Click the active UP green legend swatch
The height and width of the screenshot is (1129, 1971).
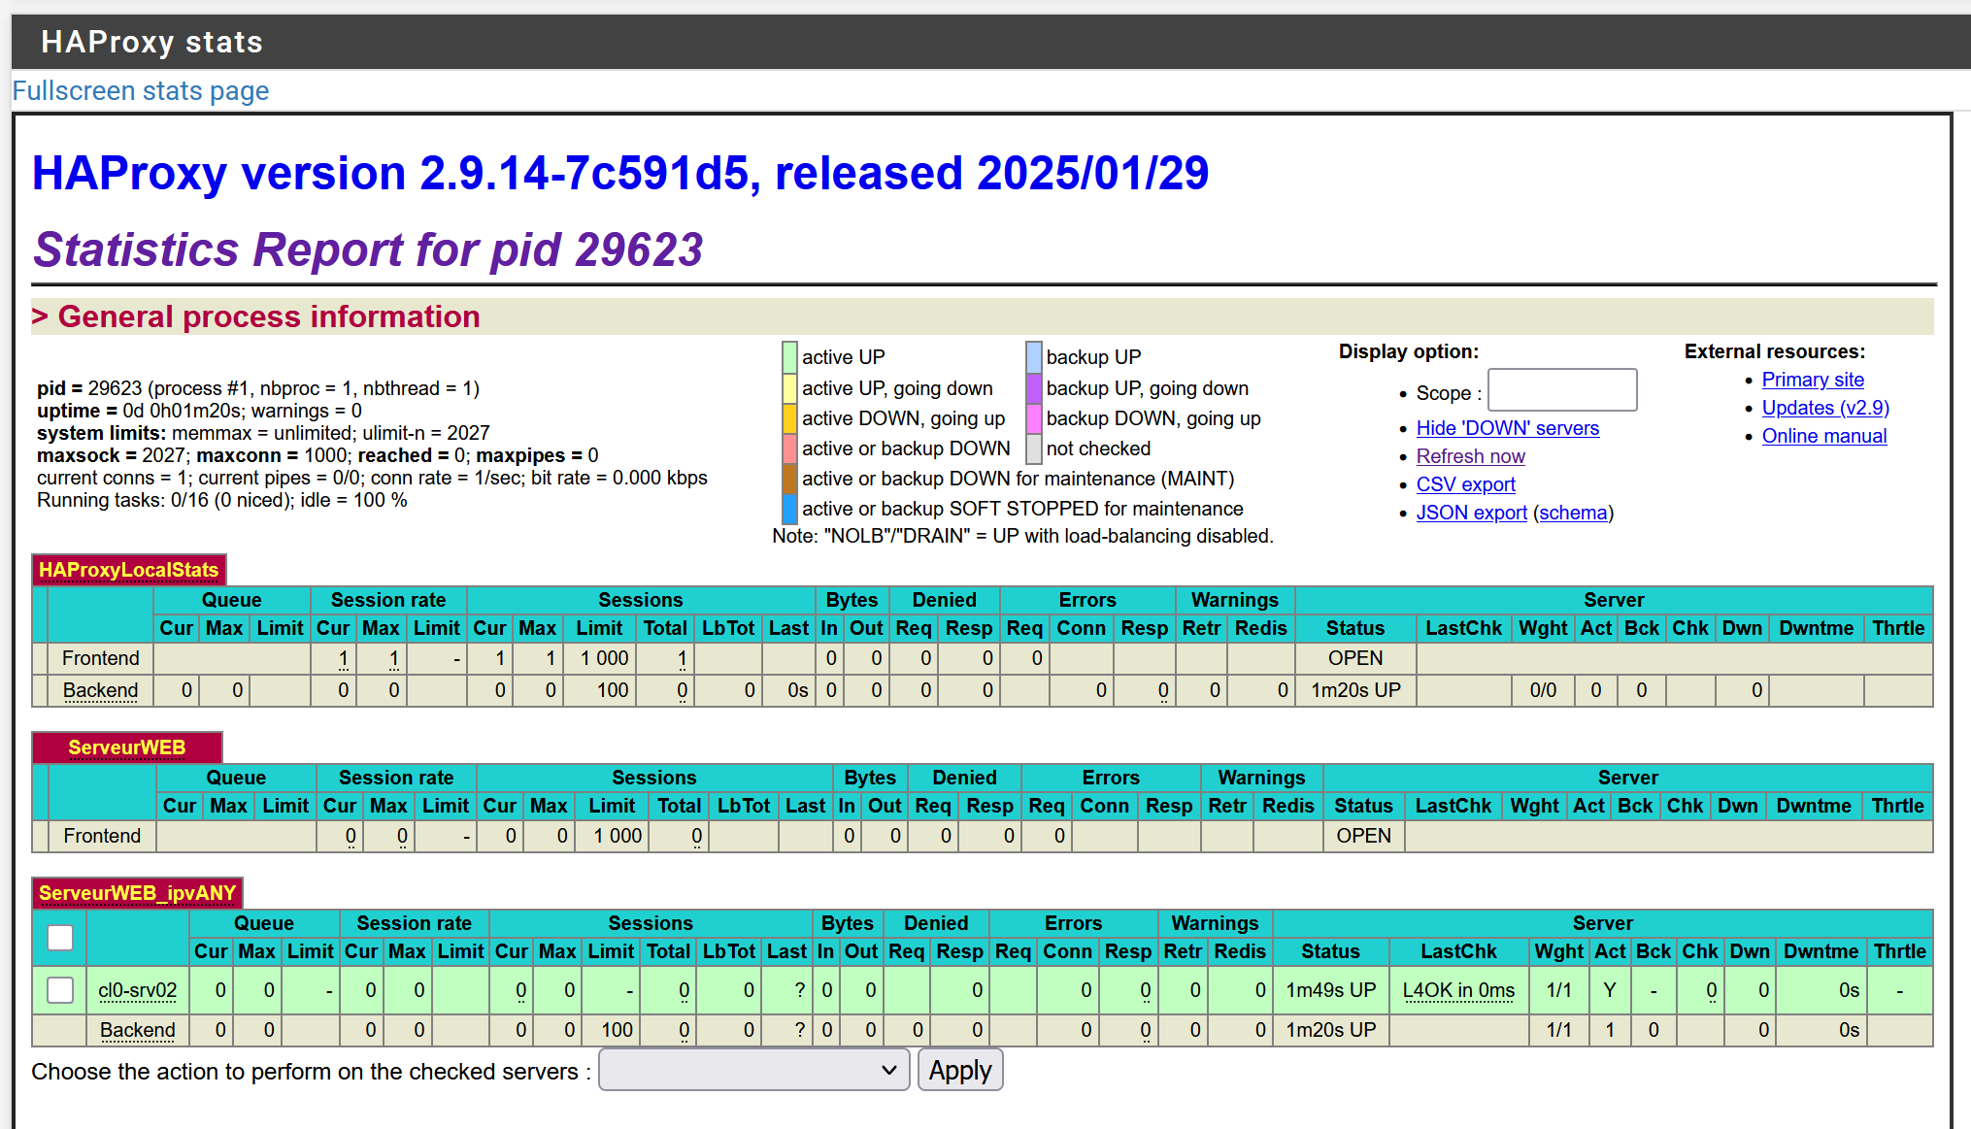(x=789, y=357)
